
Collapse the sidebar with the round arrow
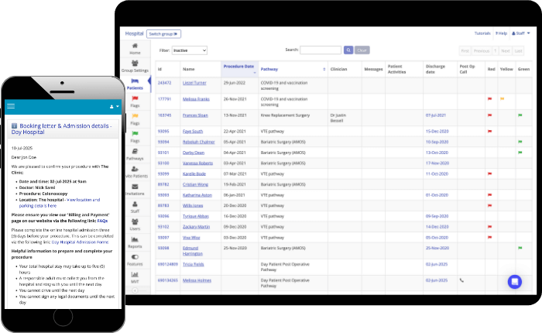click(x=135, y=290)
